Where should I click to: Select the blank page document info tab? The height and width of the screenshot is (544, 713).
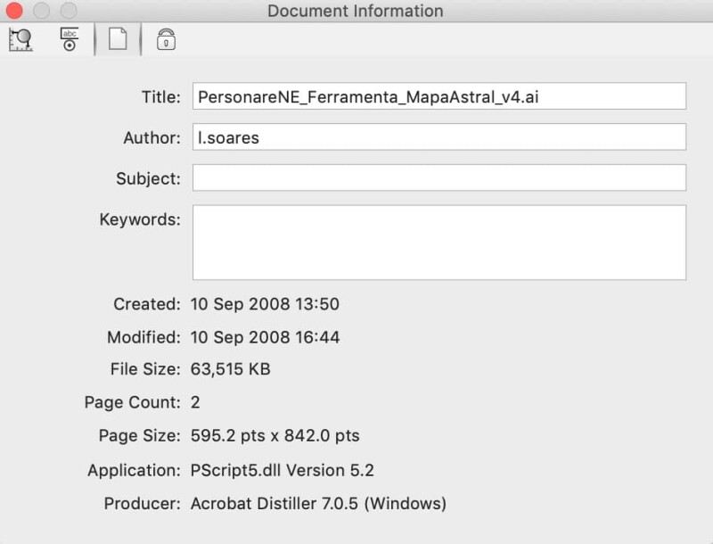[118, 40]
